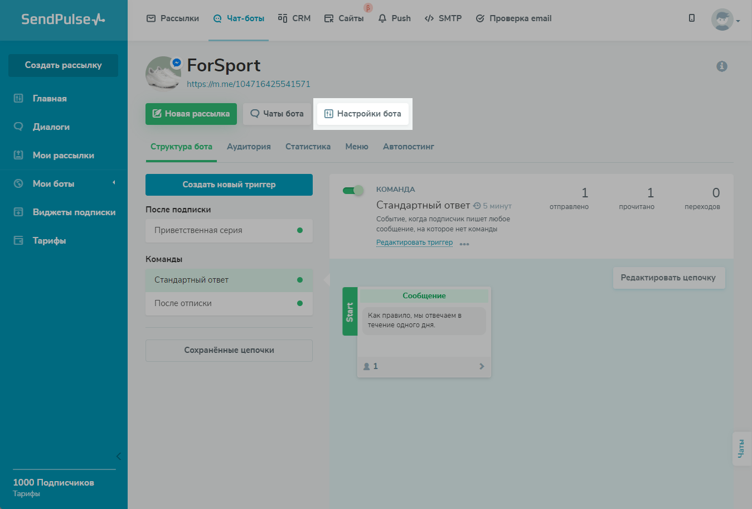Click the Сообщение block in the flow
This screenshot has height=509, width=752.
coord(424,296)
